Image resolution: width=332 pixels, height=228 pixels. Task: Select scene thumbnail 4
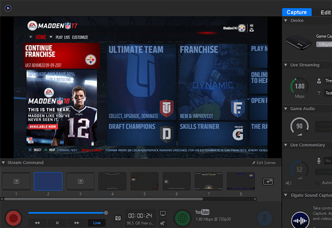pos(113,181)
